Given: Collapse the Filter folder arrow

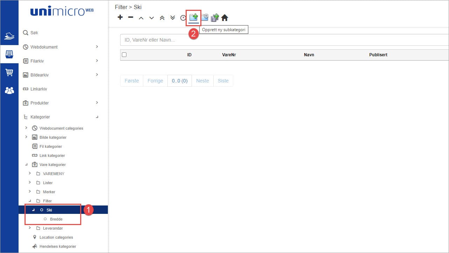Looking at the screenshot, I should (30, 201).
